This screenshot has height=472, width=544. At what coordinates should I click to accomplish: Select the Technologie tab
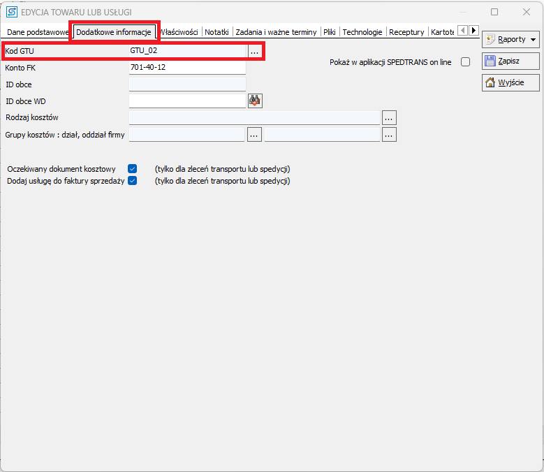[x=362, y=32]
